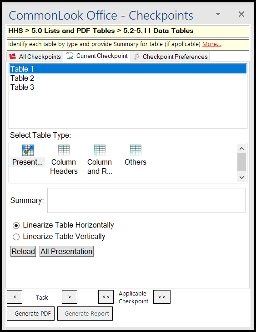Click the Generate Report button
The width and height of the screenshot is (256, 332).
[85, 314]
